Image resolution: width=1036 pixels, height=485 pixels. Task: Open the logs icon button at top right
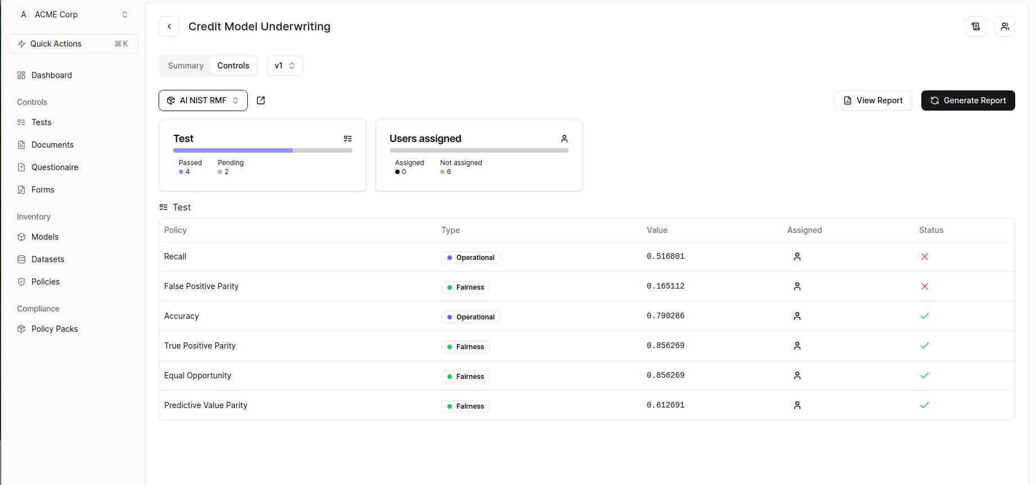(976, 26)
